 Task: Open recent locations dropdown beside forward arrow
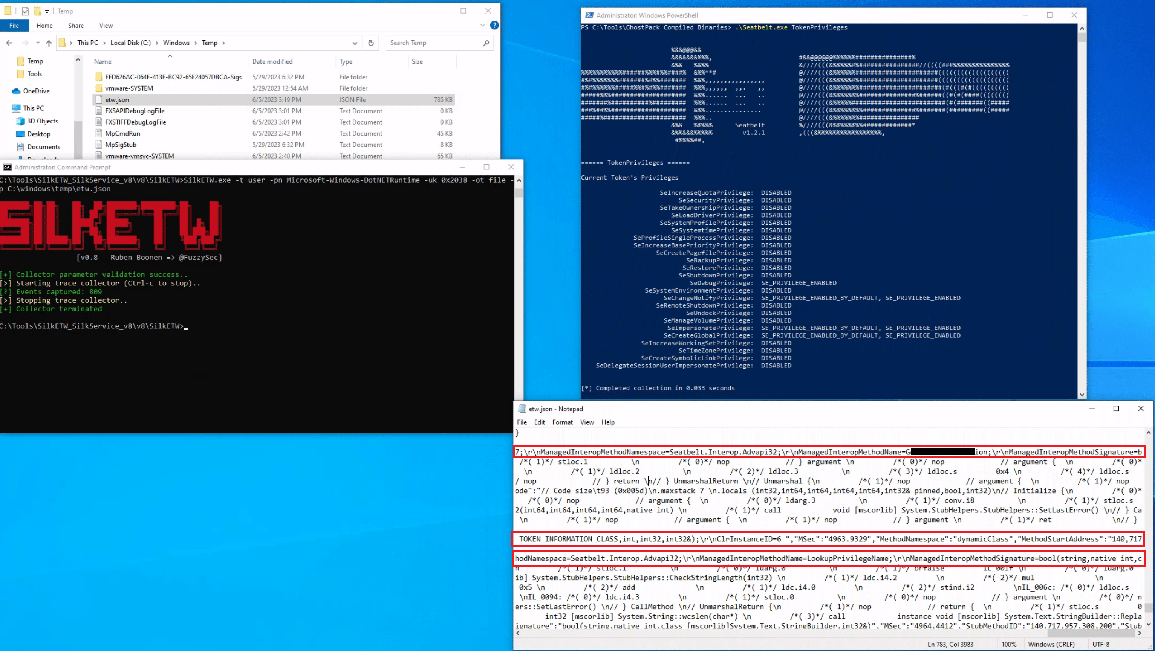click(38, 43)
